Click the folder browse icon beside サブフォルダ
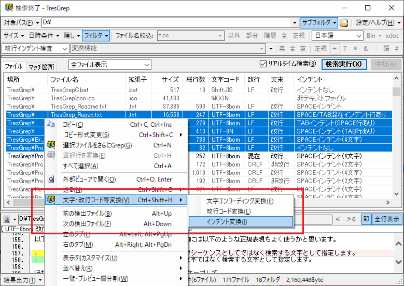This screenshot has width=404, height=286. [x=343, y=23]
